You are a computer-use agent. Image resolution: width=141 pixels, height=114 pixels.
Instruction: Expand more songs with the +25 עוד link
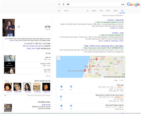[48, 76]
